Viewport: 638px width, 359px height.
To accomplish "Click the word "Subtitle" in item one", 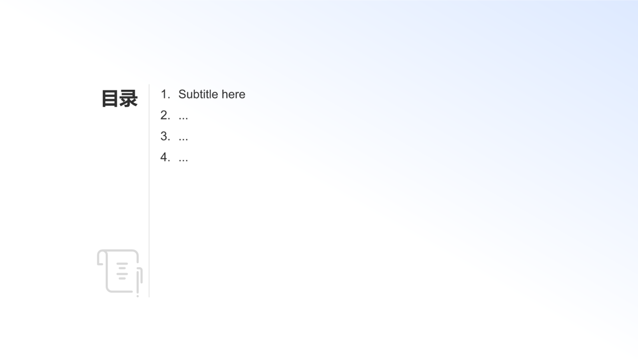I will [x=198, y=94].
